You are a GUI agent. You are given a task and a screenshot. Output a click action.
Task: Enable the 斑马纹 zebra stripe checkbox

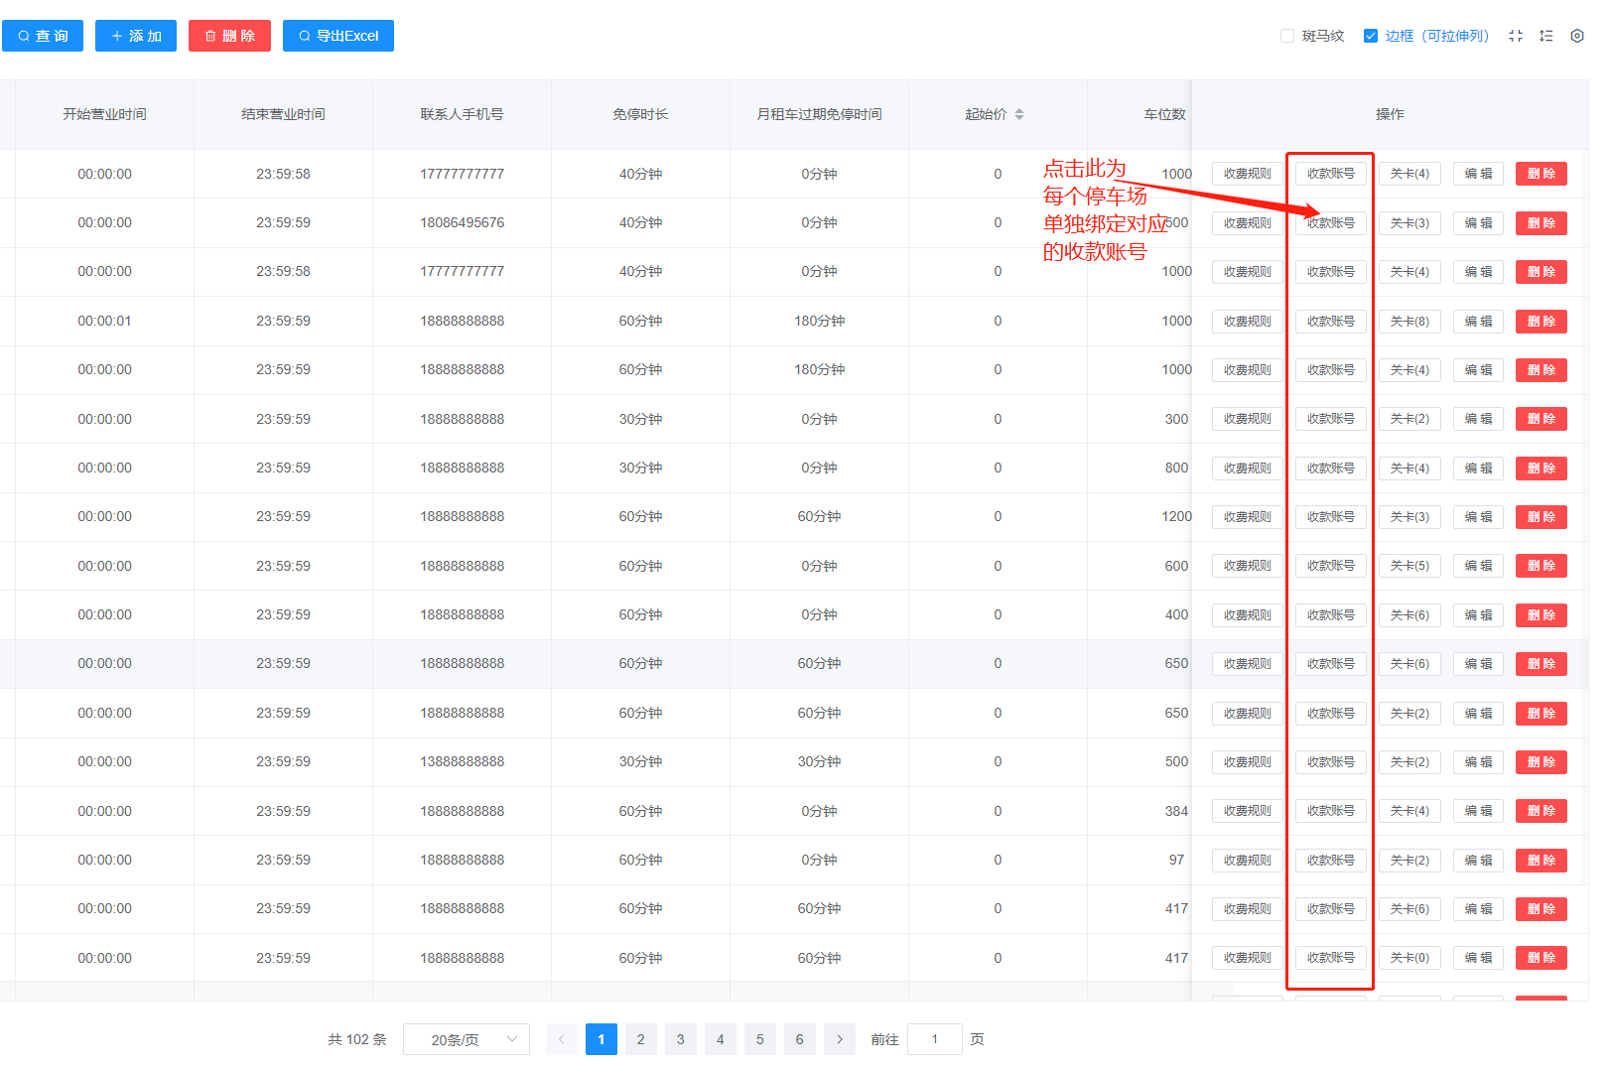[1287, 36]
